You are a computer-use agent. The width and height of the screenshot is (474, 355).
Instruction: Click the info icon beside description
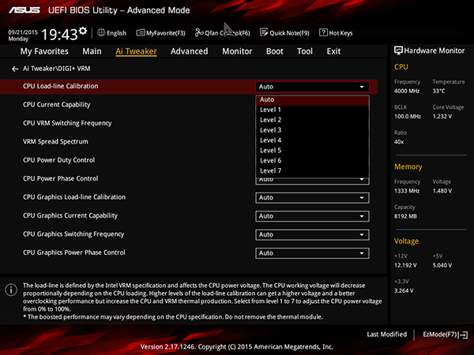pyautogui.click(x=11, y=290)
